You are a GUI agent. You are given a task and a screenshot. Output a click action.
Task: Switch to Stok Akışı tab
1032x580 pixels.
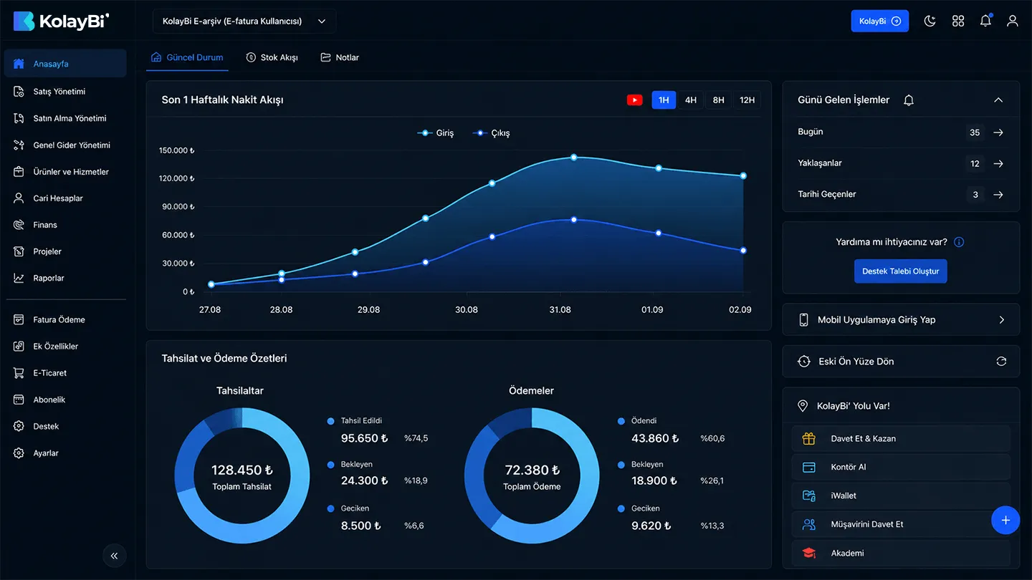pos(272,57)
